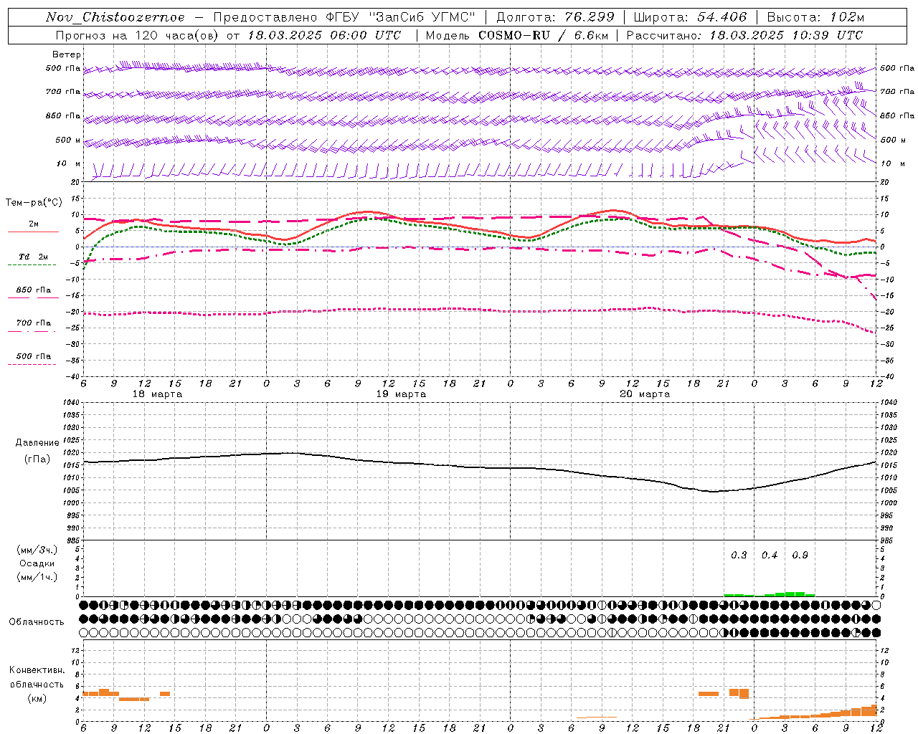Click the station name "Nov_Chistoozernoe" in the header
Screen dimensions: 918x734
[115, 17]
